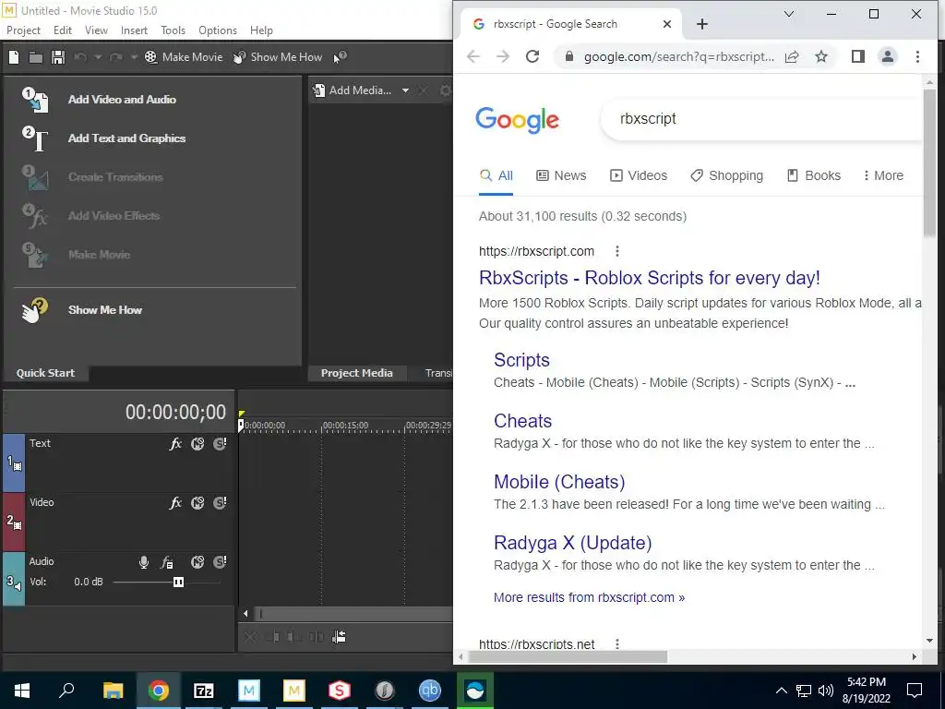Screen dimensions: 945x709
Task: Open the three-dot options beside https://rbxscript.com
Action: (x=617, y=251)
